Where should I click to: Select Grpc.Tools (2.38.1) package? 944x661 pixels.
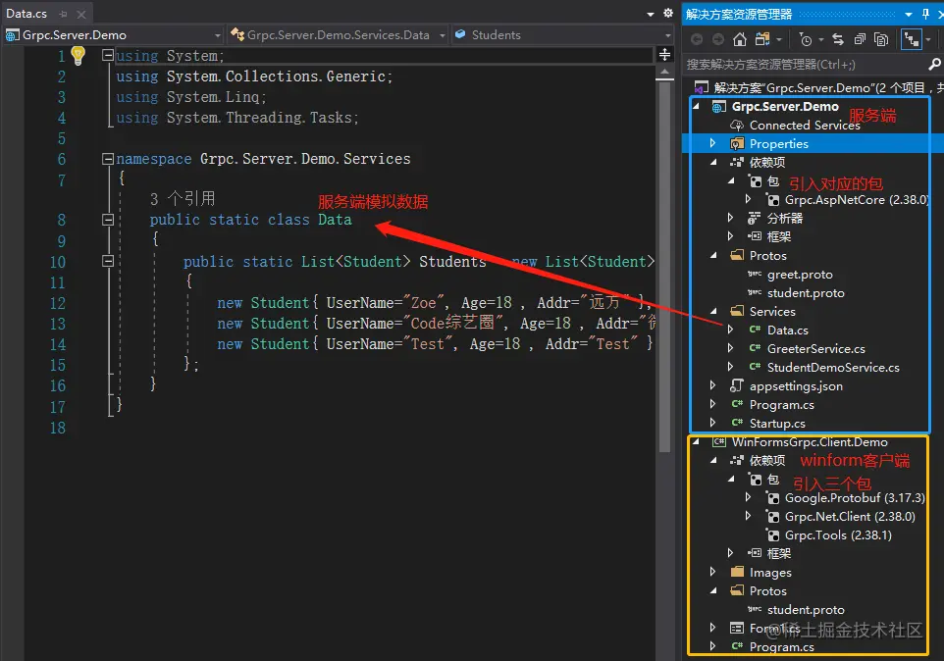click(838, 535)
